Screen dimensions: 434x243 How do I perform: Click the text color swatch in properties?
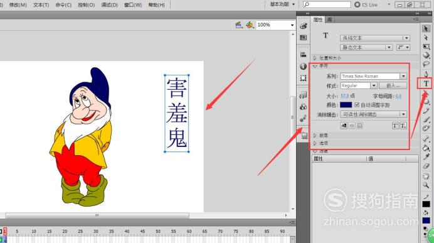coord(346,105)
